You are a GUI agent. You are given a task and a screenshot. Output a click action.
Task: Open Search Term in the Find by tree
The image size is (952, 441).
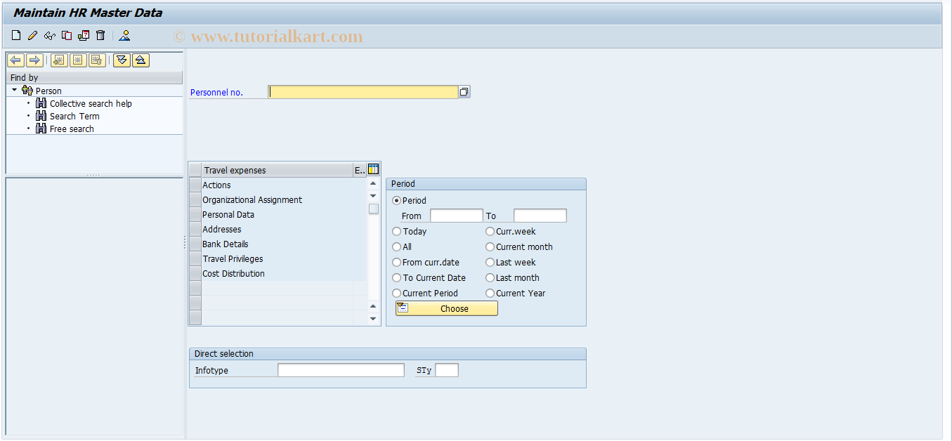[74, 116]
